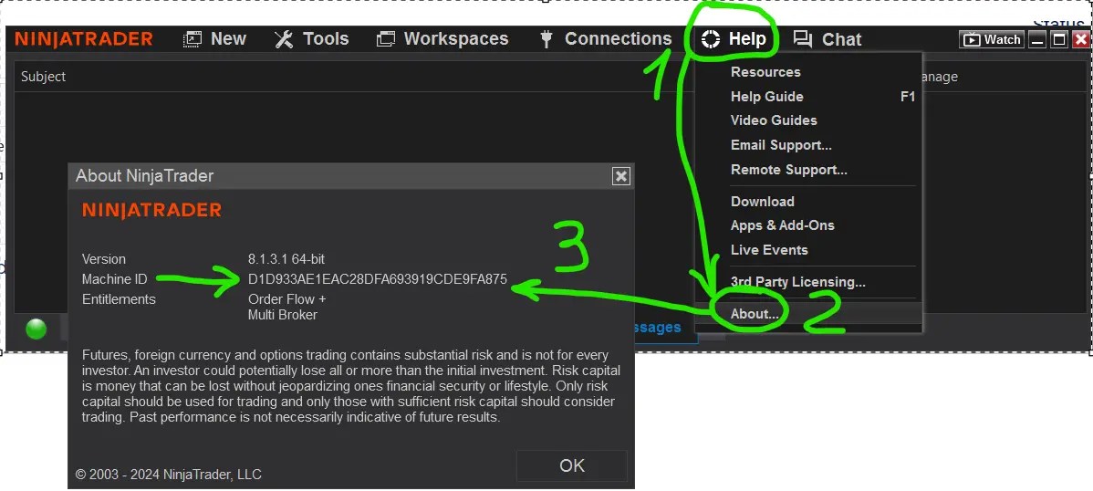Click the F1 shortcut label
This screenshot has height=491, width=1093.
tap(908, 96)
